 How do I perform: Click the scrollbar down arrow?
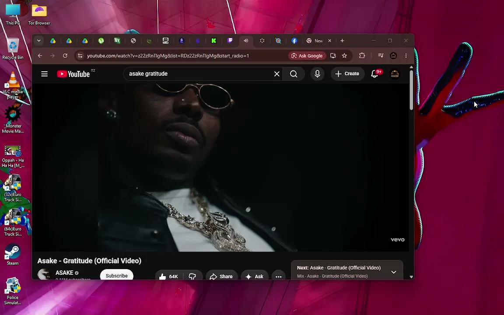point(411,277)
